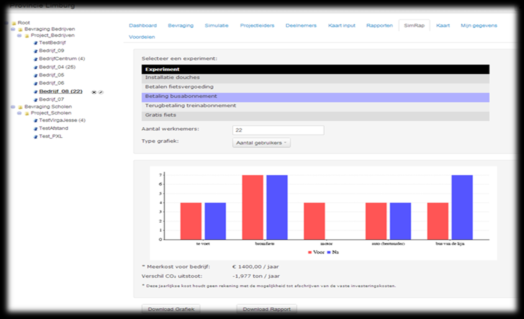
Task: Click the blue 'bus van de lijn' bar
Action: click(462, 207)
